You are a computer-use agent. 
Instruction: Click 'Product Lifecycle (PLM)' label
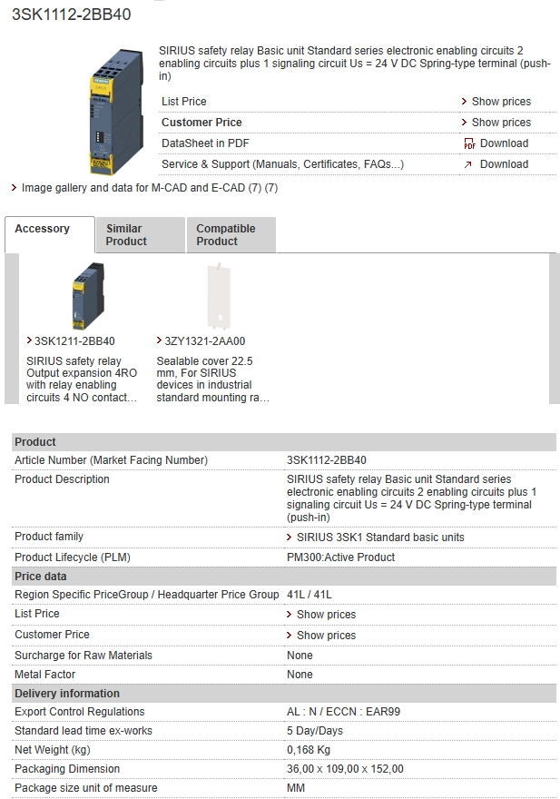click(x=73, y=557)
